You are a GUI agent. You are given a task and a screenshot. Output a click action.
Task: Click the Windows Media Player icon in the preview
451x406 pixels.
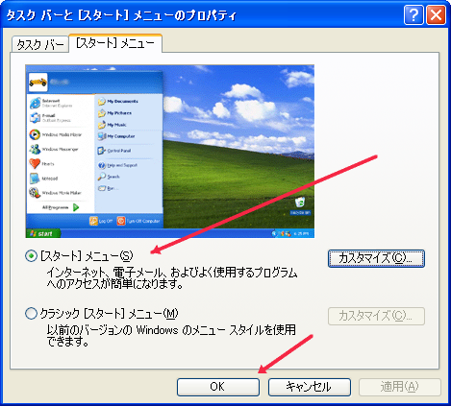35,134
